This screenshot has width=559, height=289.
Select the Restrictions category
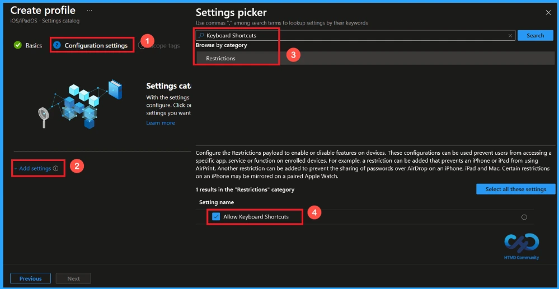click(375, 59)
